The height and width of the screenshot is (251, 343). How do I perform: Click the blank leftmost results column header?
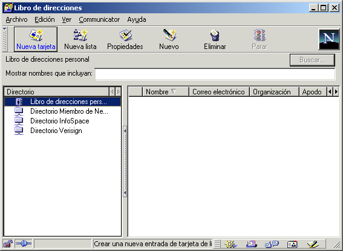click(x=136, y=92)
